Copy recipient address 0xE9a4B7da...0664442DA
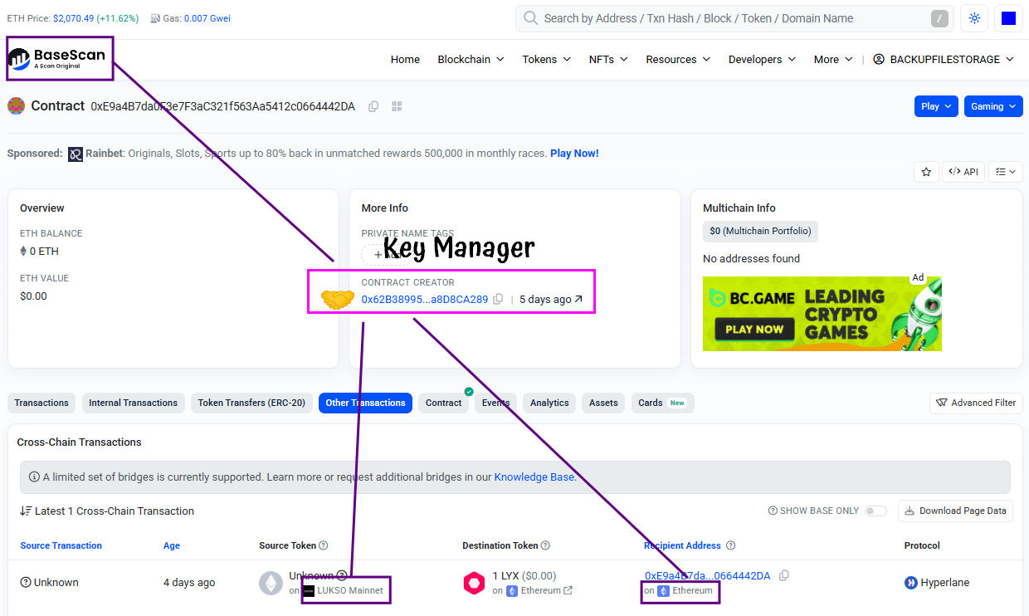Viewport: 1029px width, 616px height. (x=784, y=575)
